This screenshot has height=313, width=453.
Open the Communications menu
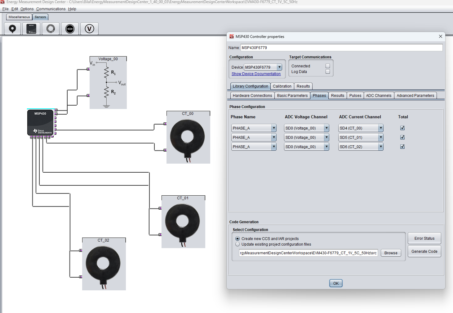(x=51, y=9)
